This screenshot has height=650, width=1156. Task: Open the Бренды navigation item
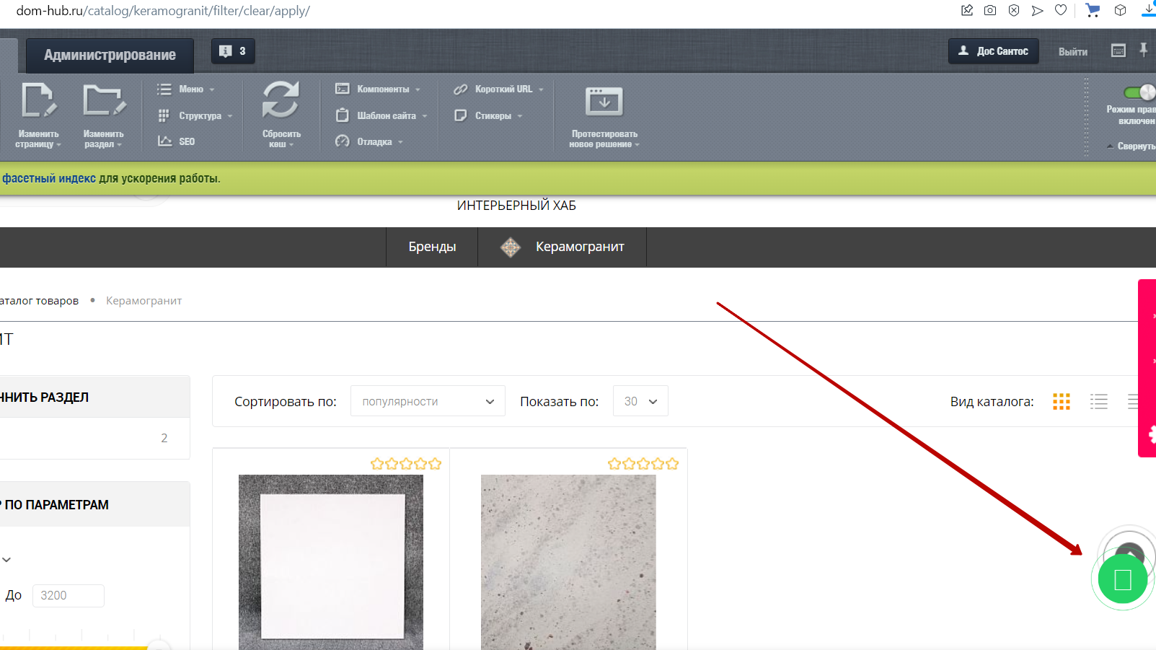pos(432,247)
